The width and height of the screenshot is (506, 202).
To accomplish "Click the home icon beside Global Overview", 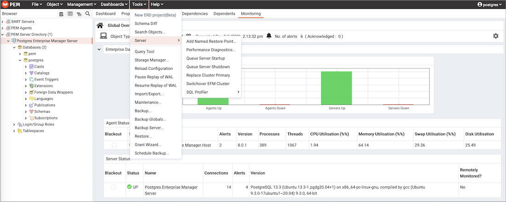I will coord(100,25).
